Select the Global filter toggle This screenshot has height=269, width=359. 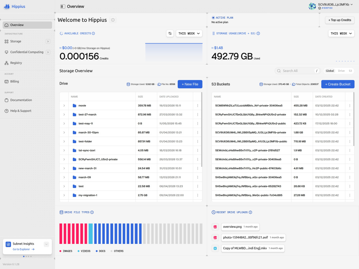(330, 71)
